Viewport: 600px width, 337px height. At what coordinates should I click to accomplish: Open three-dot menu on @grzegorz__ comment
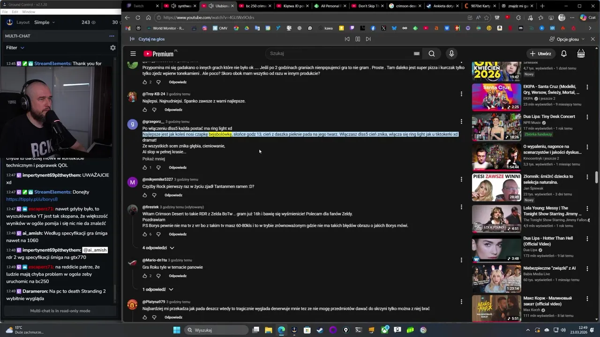(x=461, y=122)
